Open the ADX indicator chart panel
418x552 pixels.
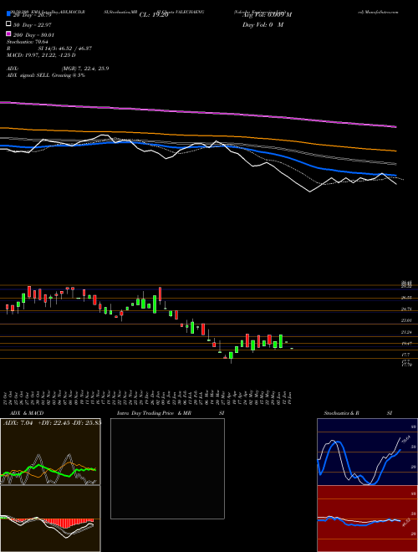click(50, 452)
